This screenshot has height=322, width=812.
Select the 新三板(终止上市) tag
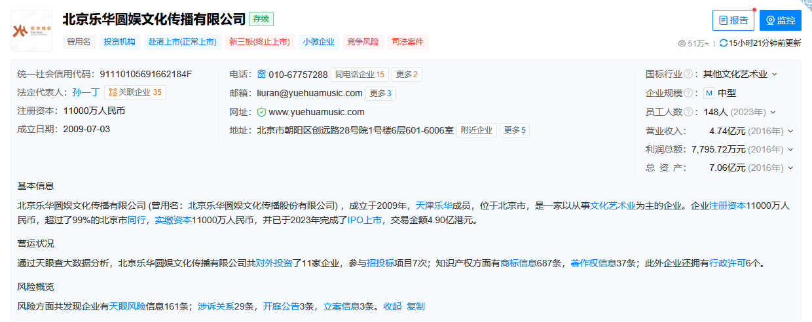tap(259, 41)
